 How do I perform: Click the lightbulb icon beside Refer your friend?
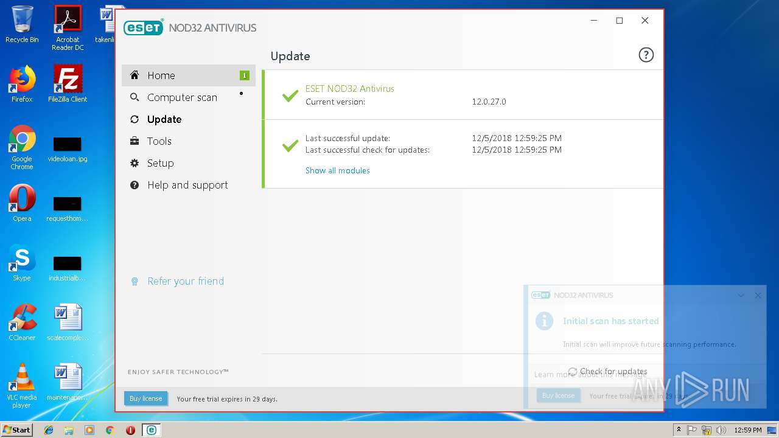point(134,282)
